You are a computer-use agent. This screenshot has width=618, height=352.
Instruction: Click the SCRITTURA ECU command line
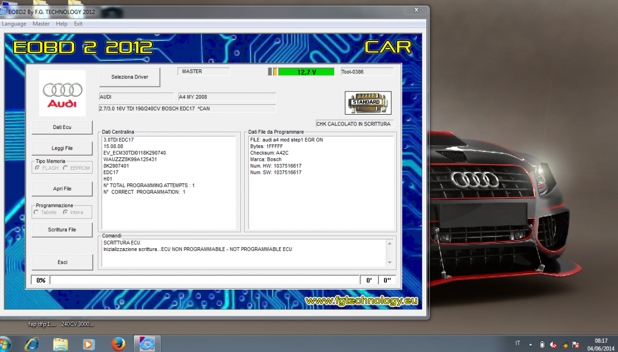[x=122, y=243]
